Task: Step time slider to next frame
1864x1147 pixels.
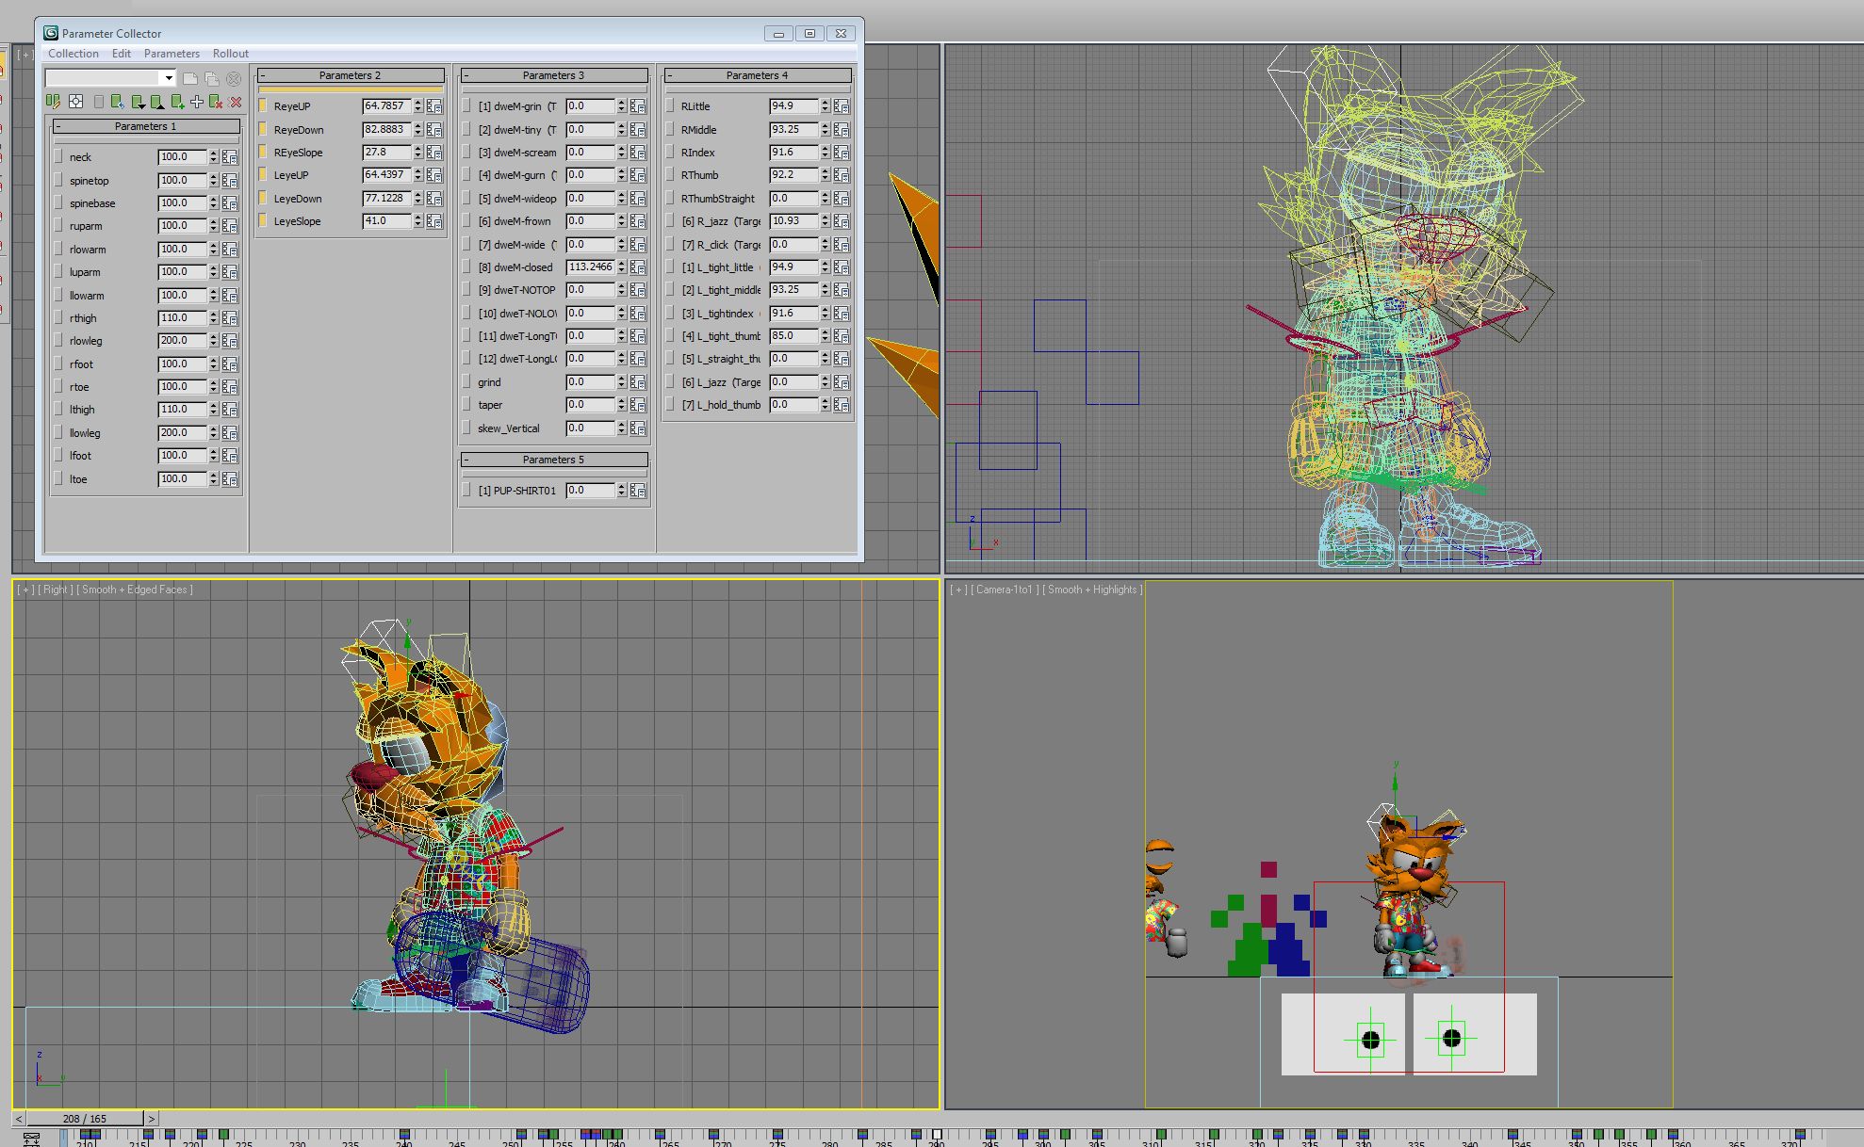Action: 151,1119
